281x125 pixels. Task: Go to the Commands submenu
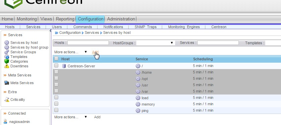[x=83, y=27]
